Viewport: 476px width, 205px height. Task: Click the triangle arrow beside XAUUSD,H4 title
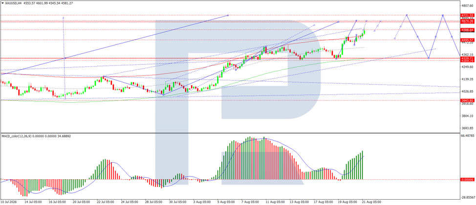click(1, 3)
